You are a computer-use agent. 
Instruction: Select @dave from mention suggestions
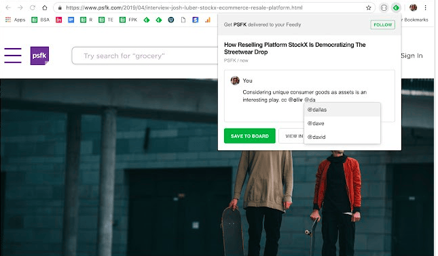342,123
